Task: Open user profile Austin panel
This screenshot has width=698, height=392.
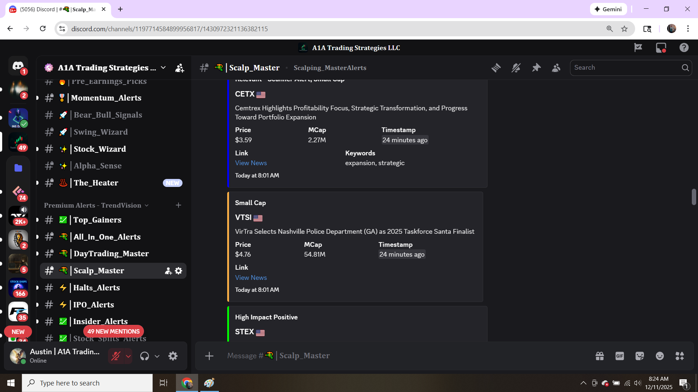Action: click(56, 356)
